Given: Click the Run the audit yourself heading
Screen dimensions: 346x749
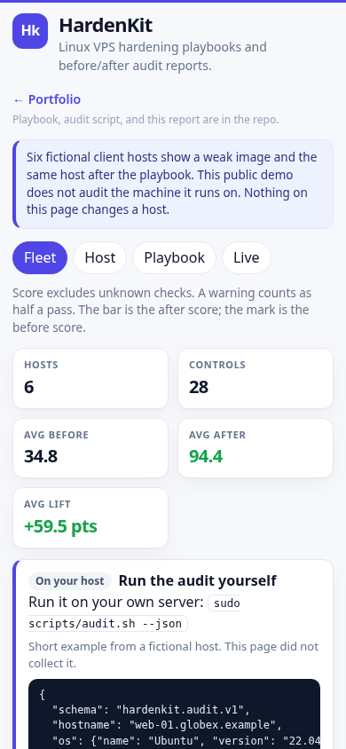Looking at the screenshot, I should 198,580.
